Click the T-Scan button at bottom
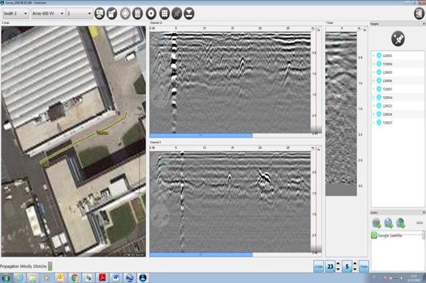The image size is (426, 283). point(364,266)
